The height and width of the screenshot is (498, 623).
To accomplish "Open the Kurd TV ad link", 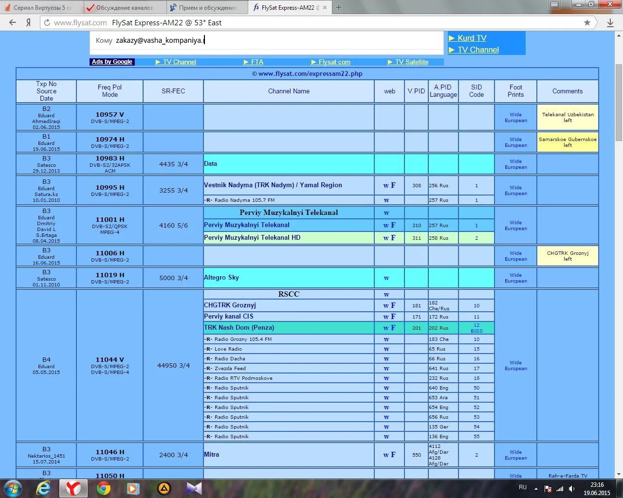I will point(472,38).
